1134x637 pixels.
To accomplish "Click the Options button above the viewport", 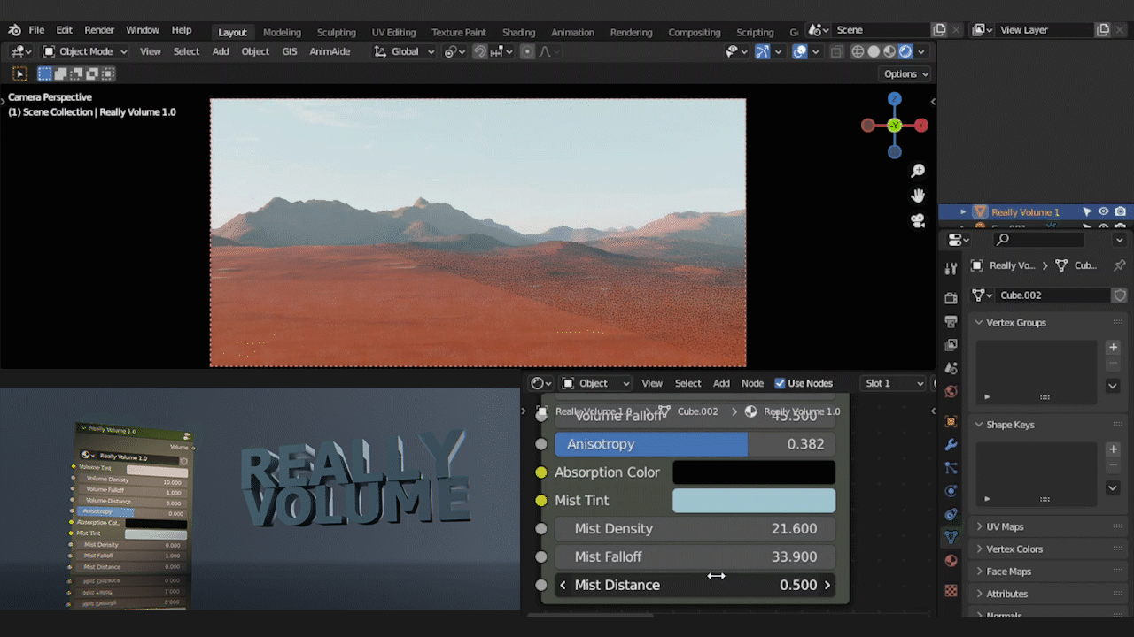I will point(903,73).
